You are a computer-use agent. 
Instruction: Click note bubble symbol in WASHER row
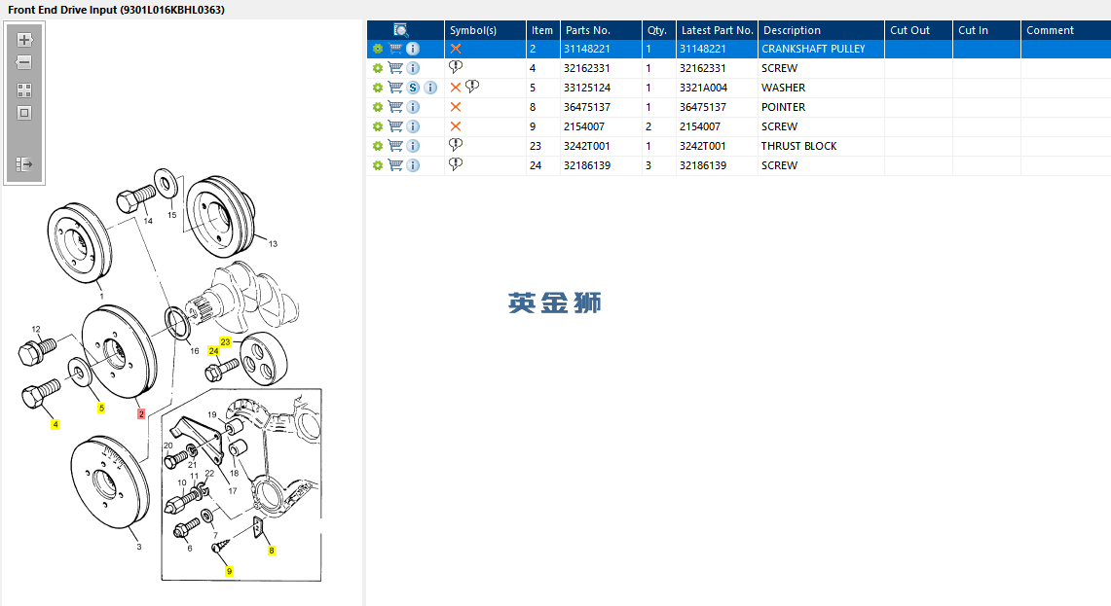click(x=472, y=87)
